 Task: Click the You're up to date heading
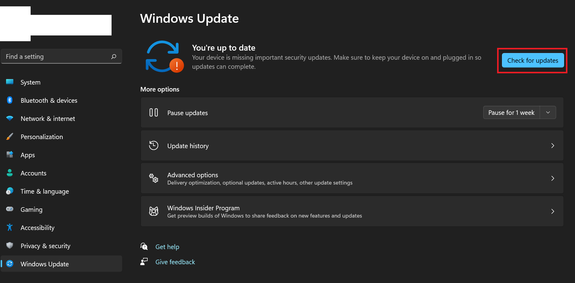tap(224, 48)
